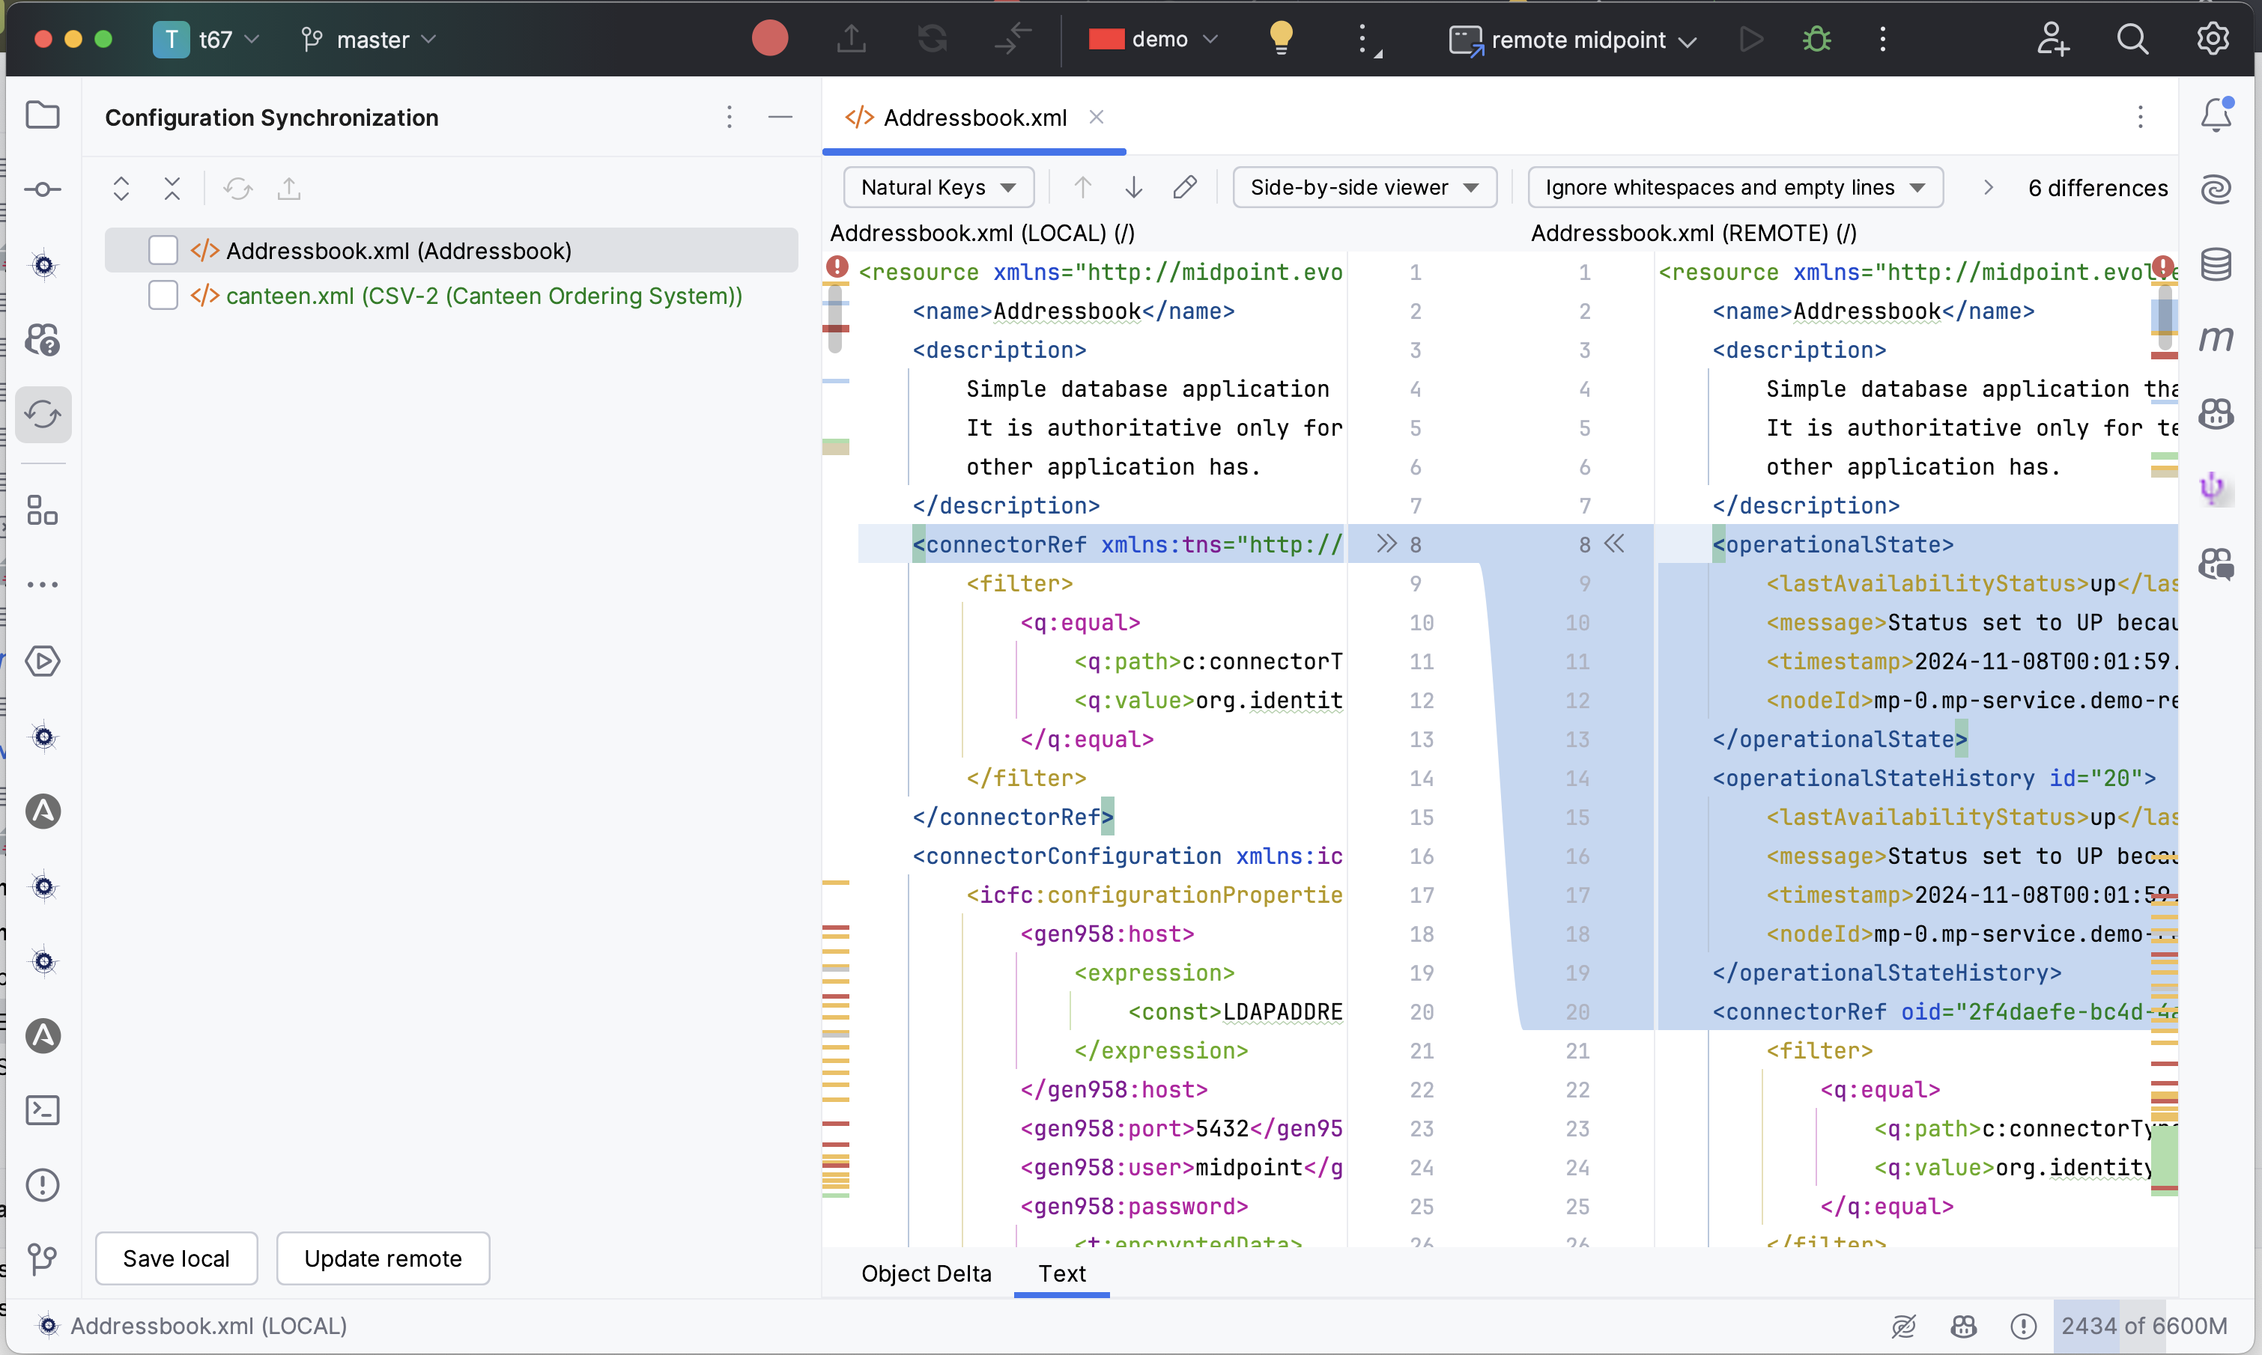Change the Side-by-side viewer mode
Image resolution: width=2262 pixels, height=1355 pixels.
click(1363, 187)
